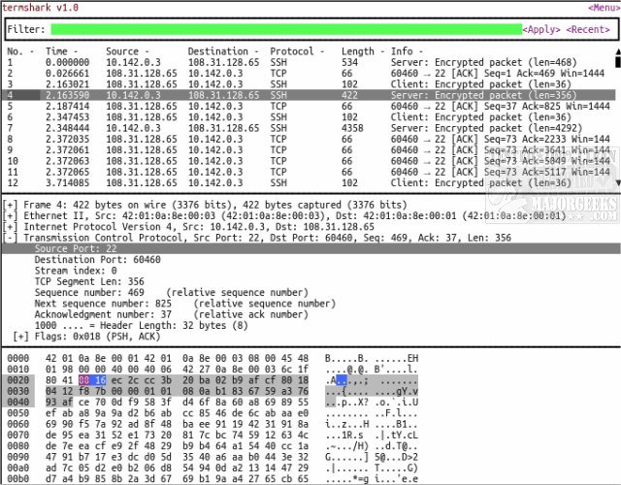Sort packets by the No. column header
Screen dimensions: 621x485
point(19,51)
